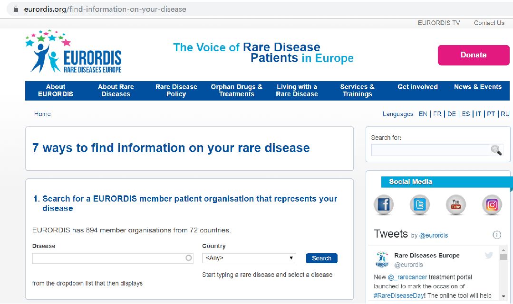Image resolution: width=513 pixels, height=304 pixels.
Task: Click the Contact Us link
Action: [x=489, y=23]
